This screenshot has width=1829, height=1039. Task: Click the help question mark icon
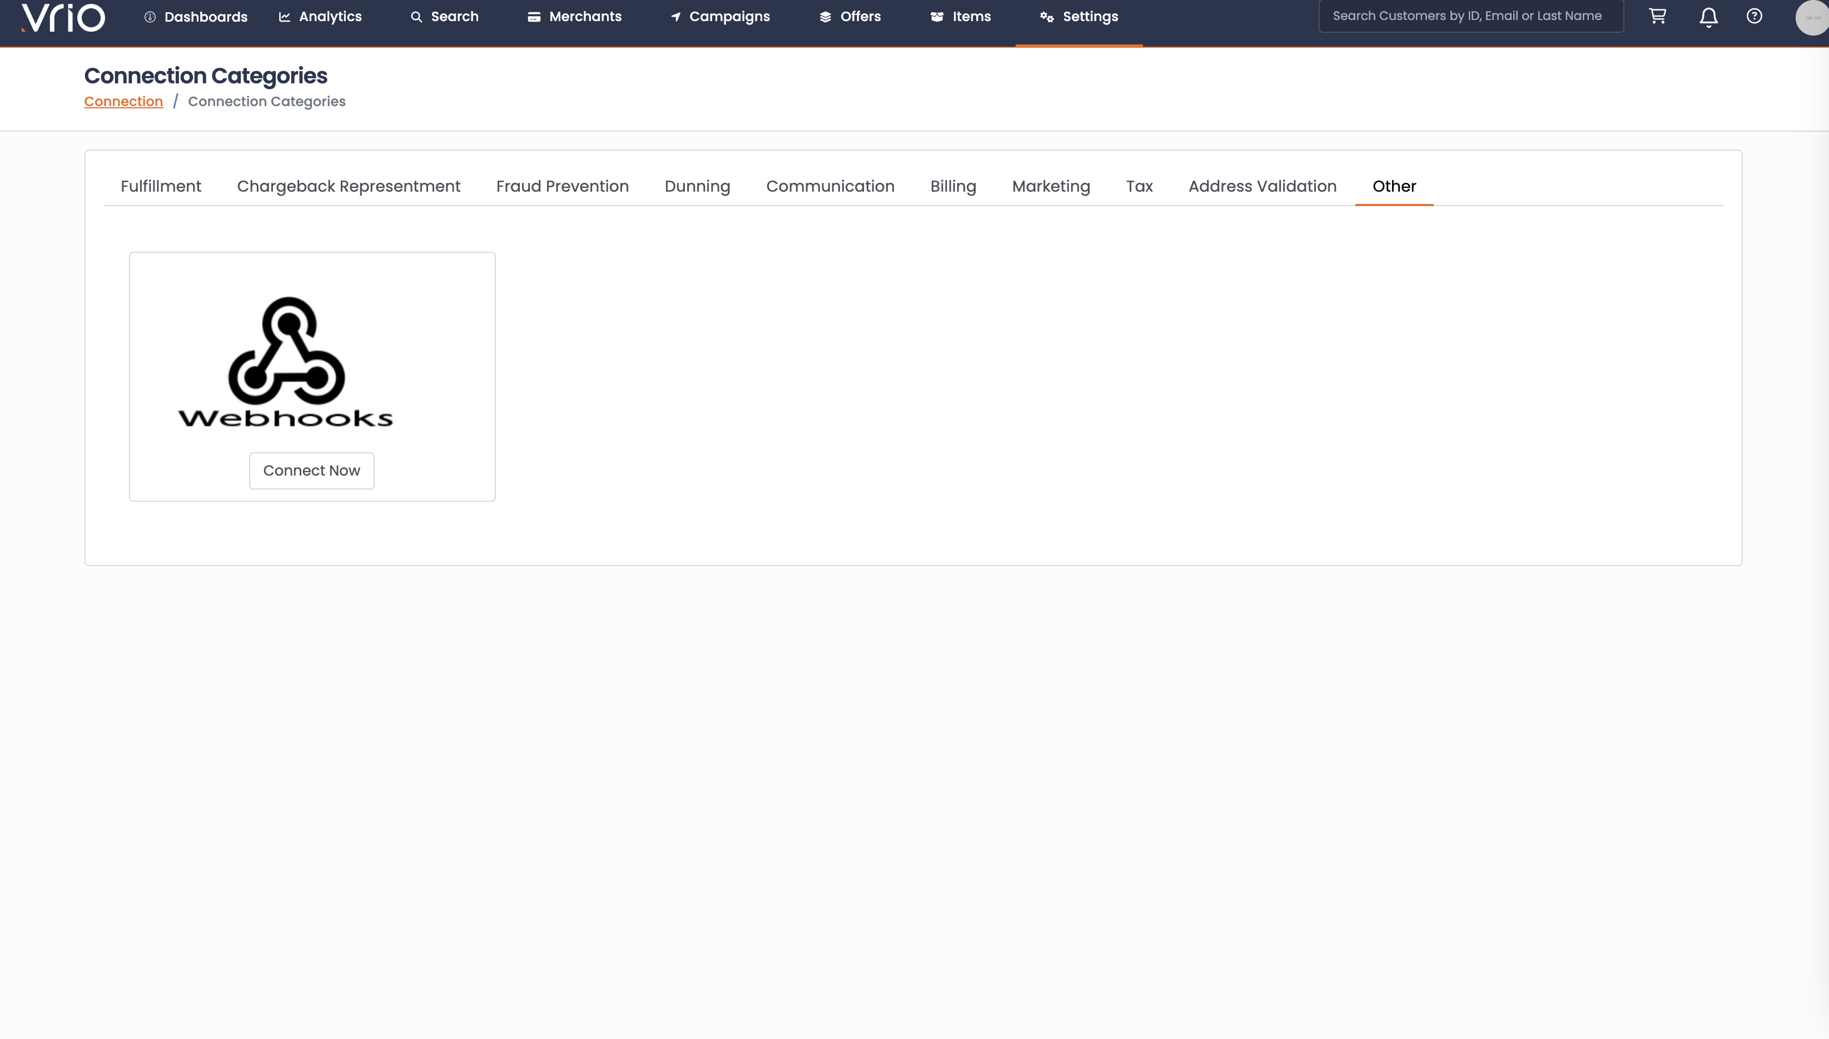tap(1754, 16)
